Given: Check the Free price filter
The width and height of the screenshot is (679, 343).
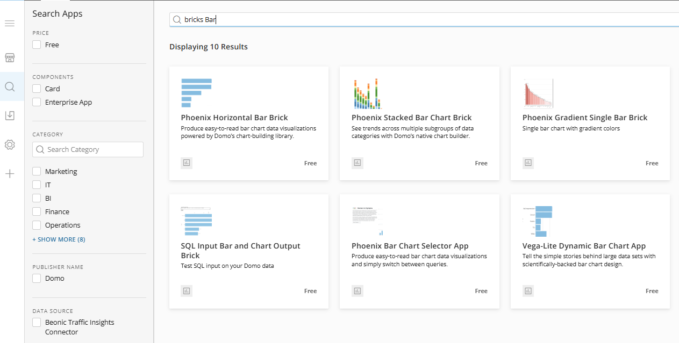Looking at the screenshot, I should [37, 45].
